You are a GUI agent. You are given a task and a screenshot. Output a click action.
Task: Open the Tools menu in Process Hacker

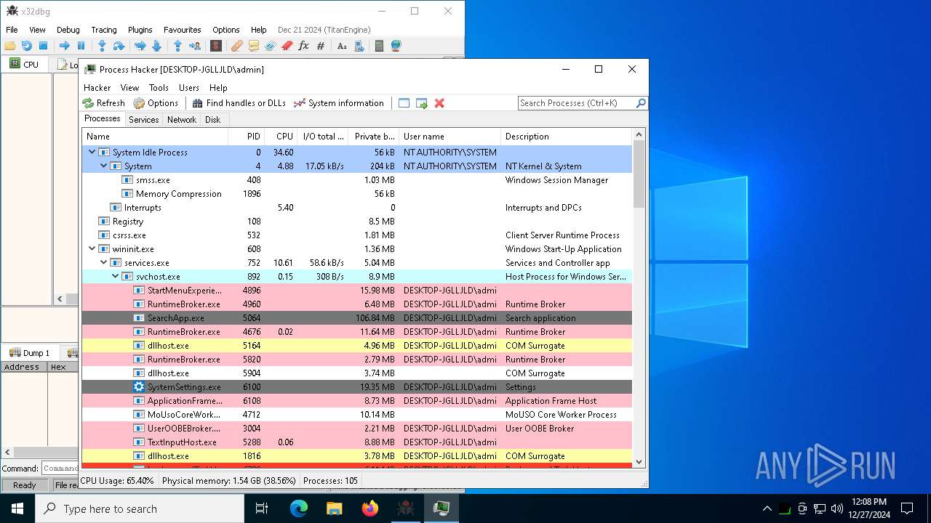point(159,88)
